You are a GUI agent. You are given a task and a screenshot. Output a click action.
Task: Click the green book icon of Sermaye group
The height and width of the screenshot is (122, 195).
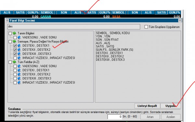(x=14, y=42)
